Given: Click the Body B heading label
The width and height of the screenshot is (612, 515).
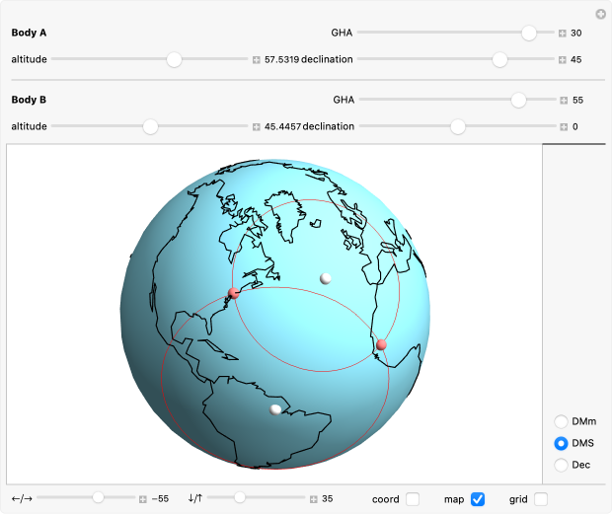Looking at the screenshot, I should tap(29, 100).
